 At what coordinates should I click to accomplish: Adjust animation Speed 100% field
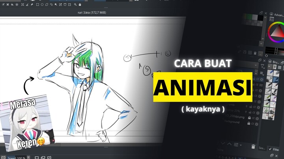[18, 158]
